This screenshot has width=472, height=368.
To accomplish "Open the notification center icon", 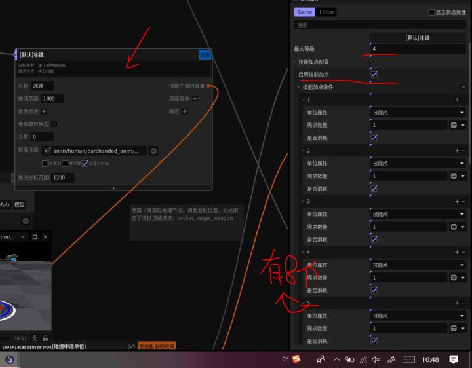I will 454,359.
